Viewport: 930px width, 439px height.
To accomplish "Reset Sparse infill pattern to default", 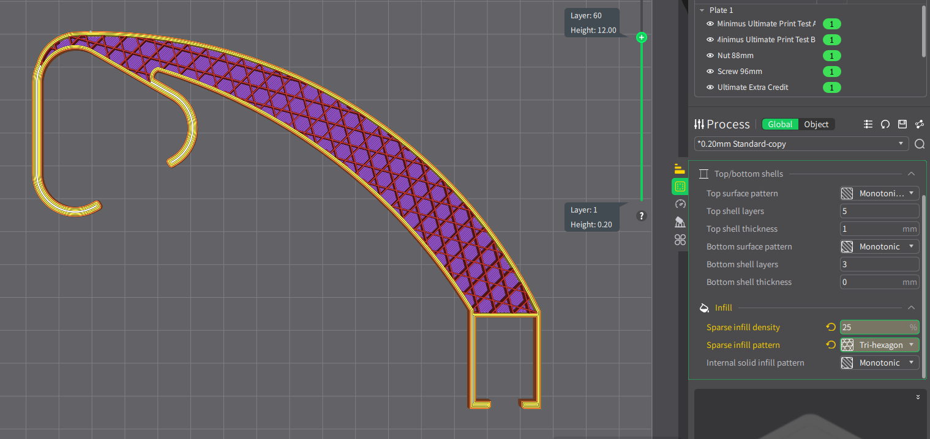I will click(x=831, y=345).
